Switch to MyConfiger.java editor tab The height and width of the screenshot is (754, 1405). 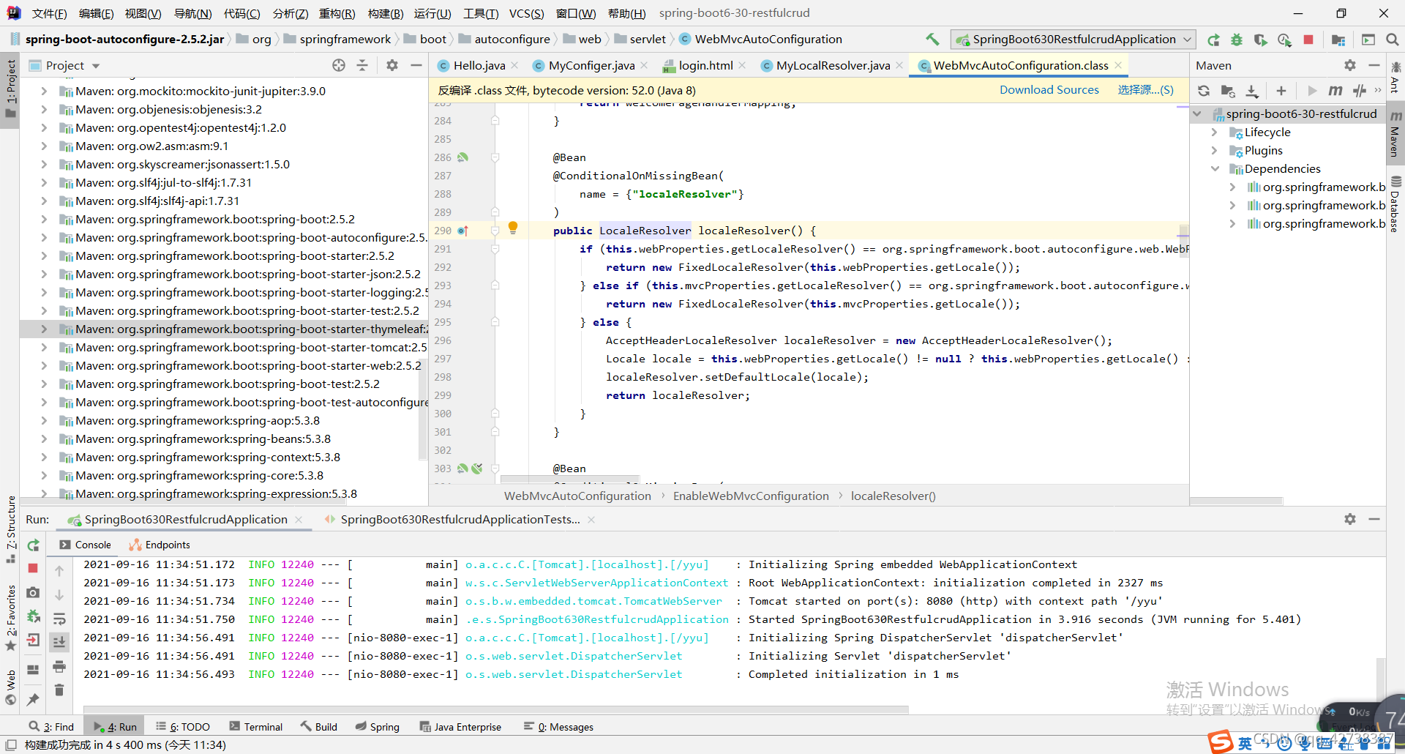[x=591, y=66]
